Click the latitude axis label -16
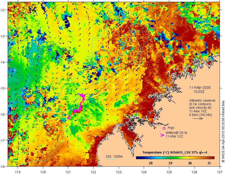 [x=3, y=114]
